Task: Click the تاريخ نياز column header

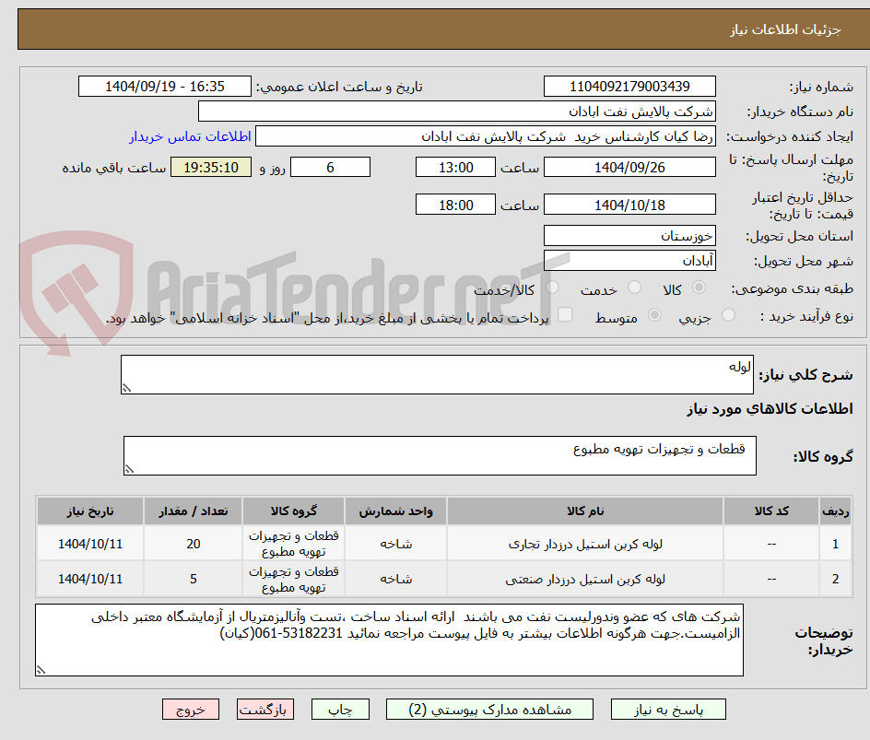Action: [x=90, y=511]
